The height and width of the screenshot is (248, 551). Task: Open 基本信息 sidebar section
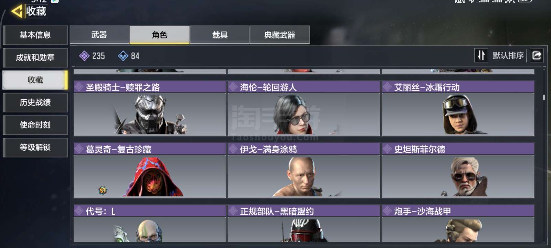[35, 35]
